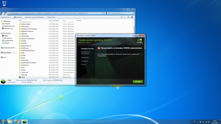Viewport: 221px width, 124px height.
Task: Click the NVIDIA logo in installer header
Action: [140, 41]
